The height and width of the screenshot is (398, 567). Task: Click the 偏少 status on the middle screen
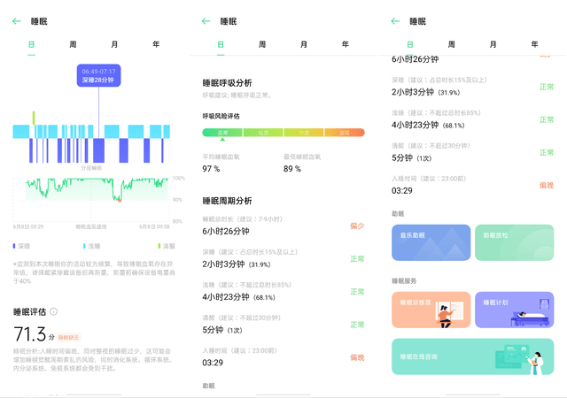click(357, 226)
